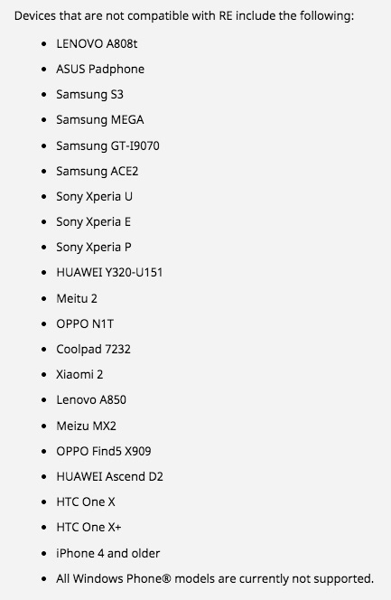Select the Sony Xperia E line

click(93, 221)
